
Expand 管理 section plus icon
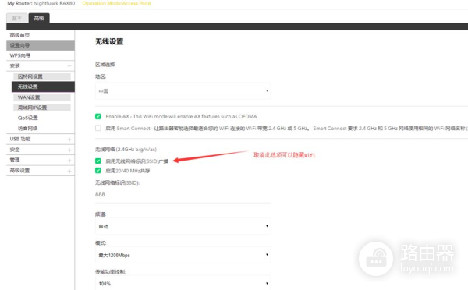[x=69, y=161]
